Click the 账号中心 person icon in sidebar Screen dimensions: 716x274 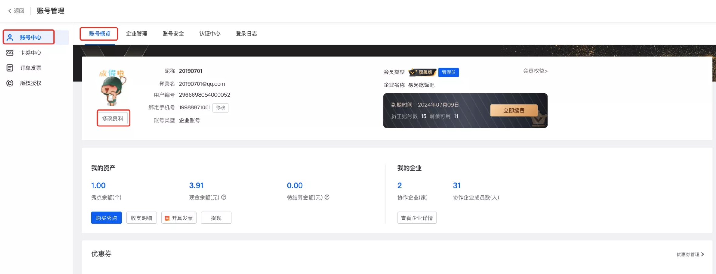click(10, 37)
